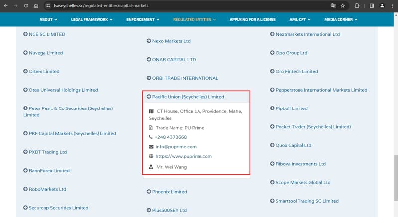Click the envelope icon beside the email
The width and height of the screenshot is (398, 217).
[151, 147]
